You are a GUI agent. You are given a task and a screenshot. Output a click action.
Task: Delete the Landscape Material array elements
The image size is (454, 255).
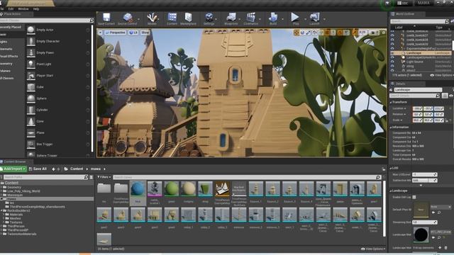[x=446, y=248]
